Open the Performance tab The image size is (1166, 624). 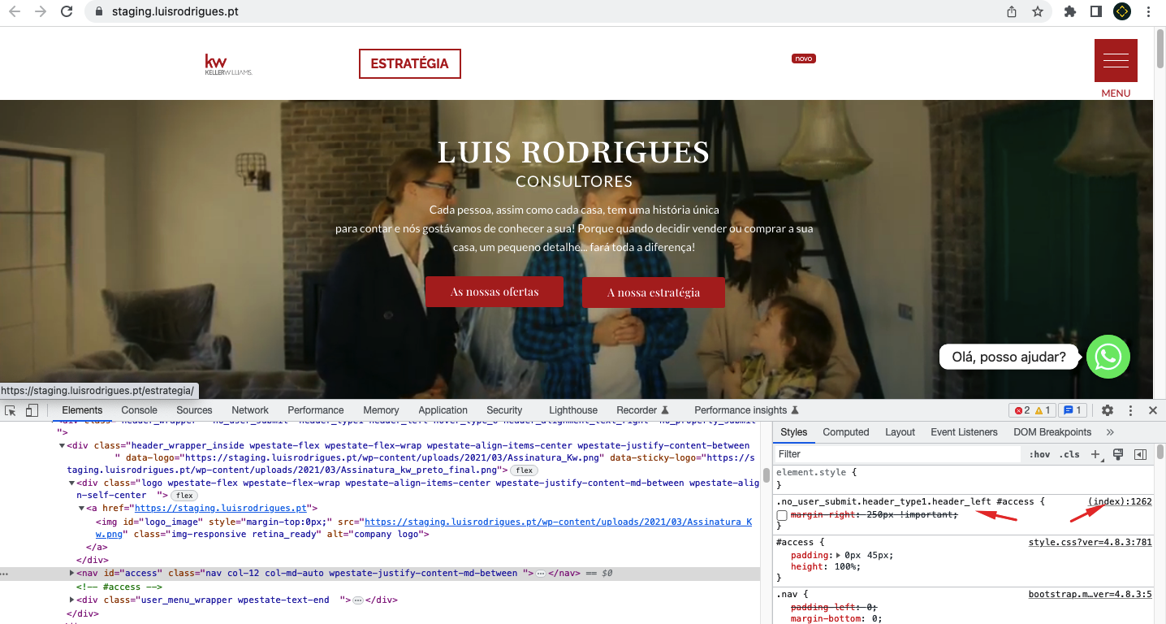click(x=316, y=410)
